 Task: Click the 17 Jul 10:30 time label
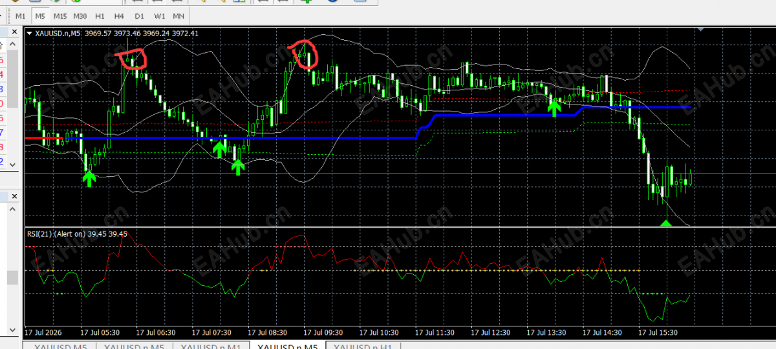pos(379,332)
